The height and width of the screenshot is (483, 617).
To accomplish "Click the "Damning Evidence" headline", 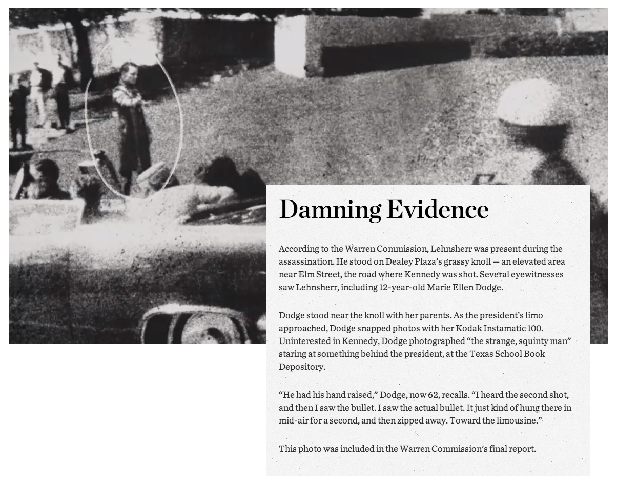I will pyautogui.click(x=383, y=210).
